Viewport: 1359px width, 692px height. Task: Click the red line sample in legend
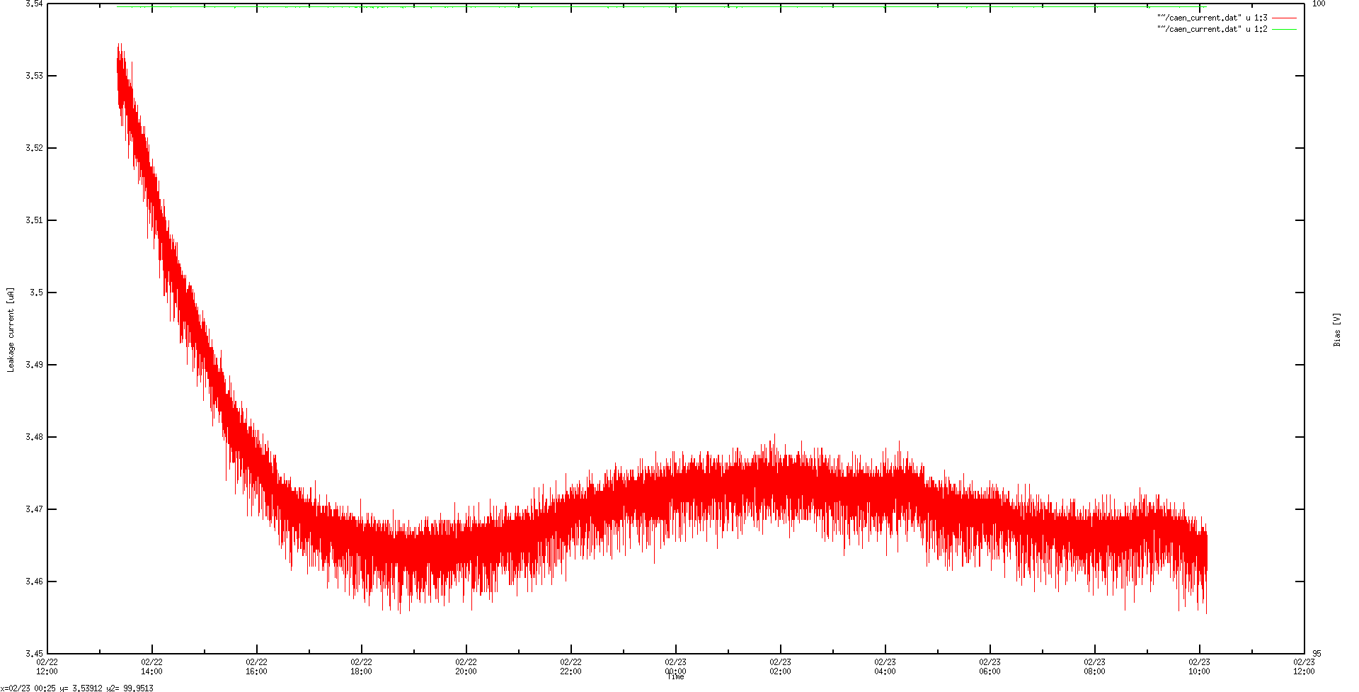click(x=1284, y=18)
